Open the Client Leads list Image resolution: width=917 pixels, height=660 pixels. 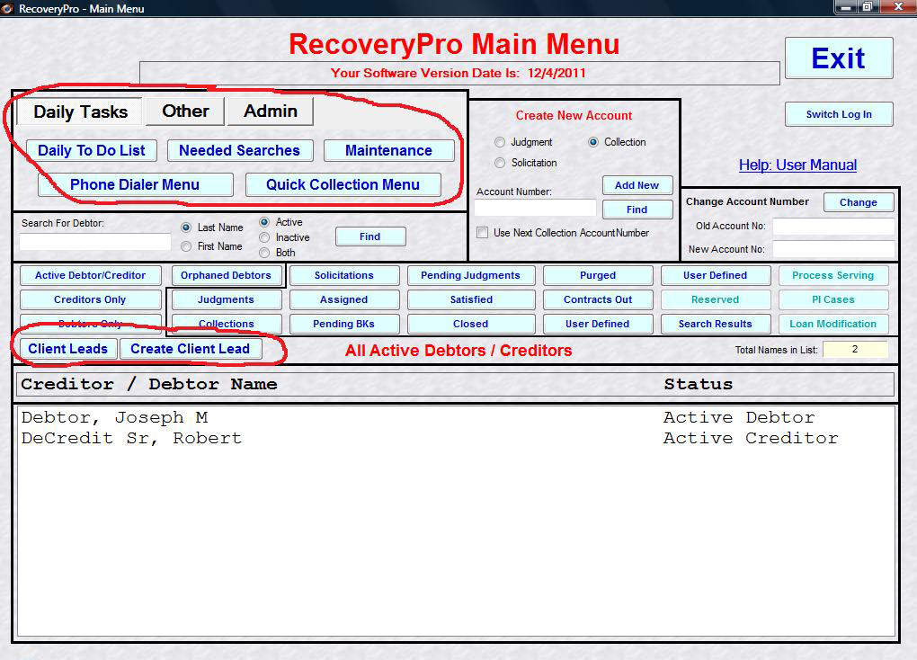(67, 349)
